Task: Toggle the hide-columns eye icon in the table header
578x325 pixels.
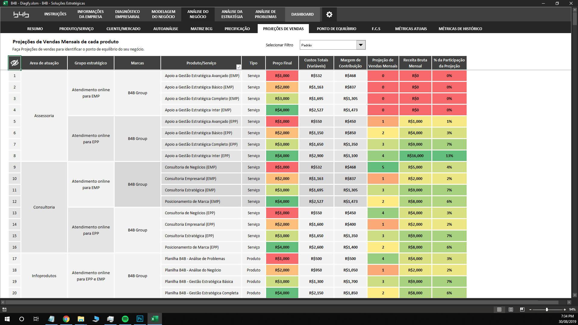Action: click(x=14, y=63)
